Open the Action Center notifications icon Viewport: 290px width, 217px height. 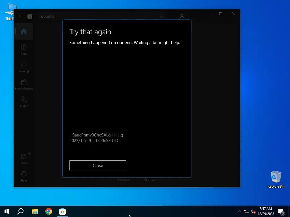pyautogui.click(x=281, y=212)
